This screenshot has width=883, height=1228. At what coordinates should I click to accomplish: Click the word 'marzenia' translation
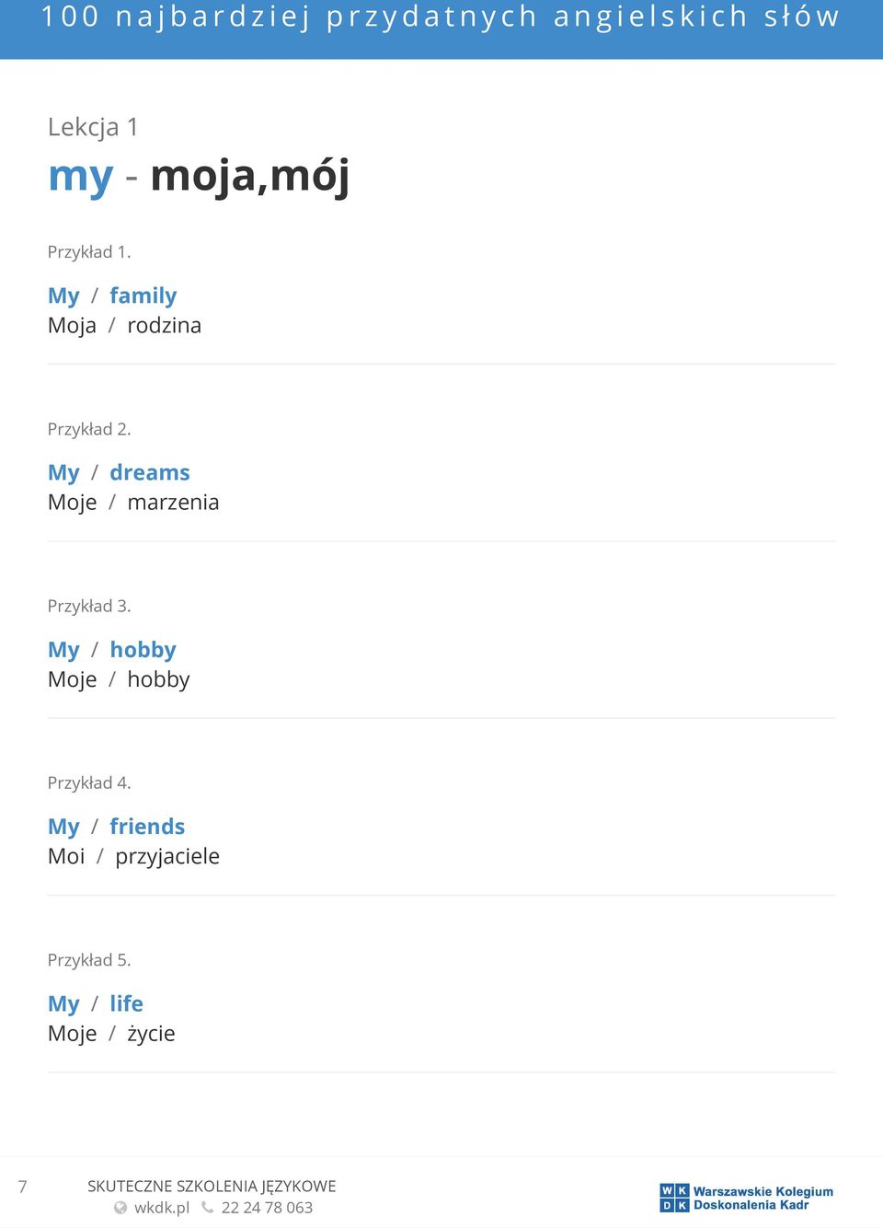[173, 503]
